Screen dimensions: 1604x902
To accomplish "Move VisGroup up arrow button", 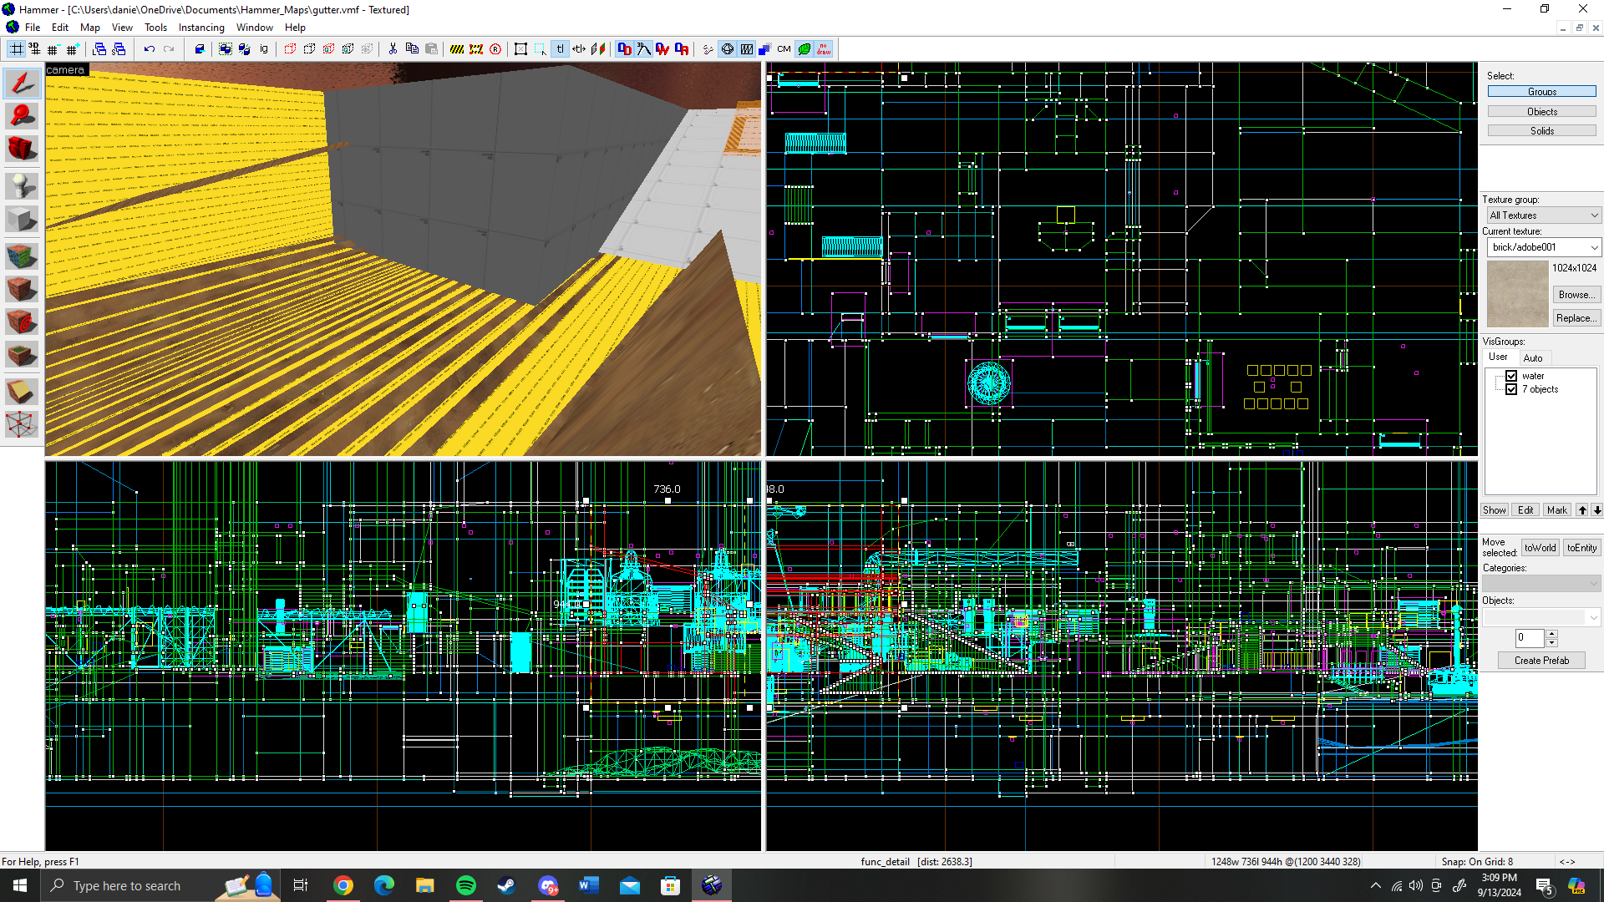I will [1582, 510].
